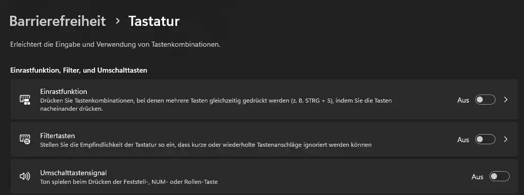This screenshot has width=524, height=195.
Task: Click the 'Aus' label beside the Einrastfunktion toggle
Action: pos(463,100)
